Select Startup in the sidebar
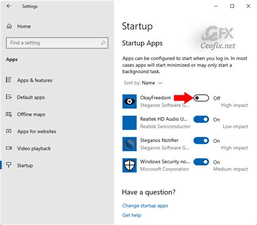Image resolution: width=257 pixels, height=225 pixels. coord(57,165)
